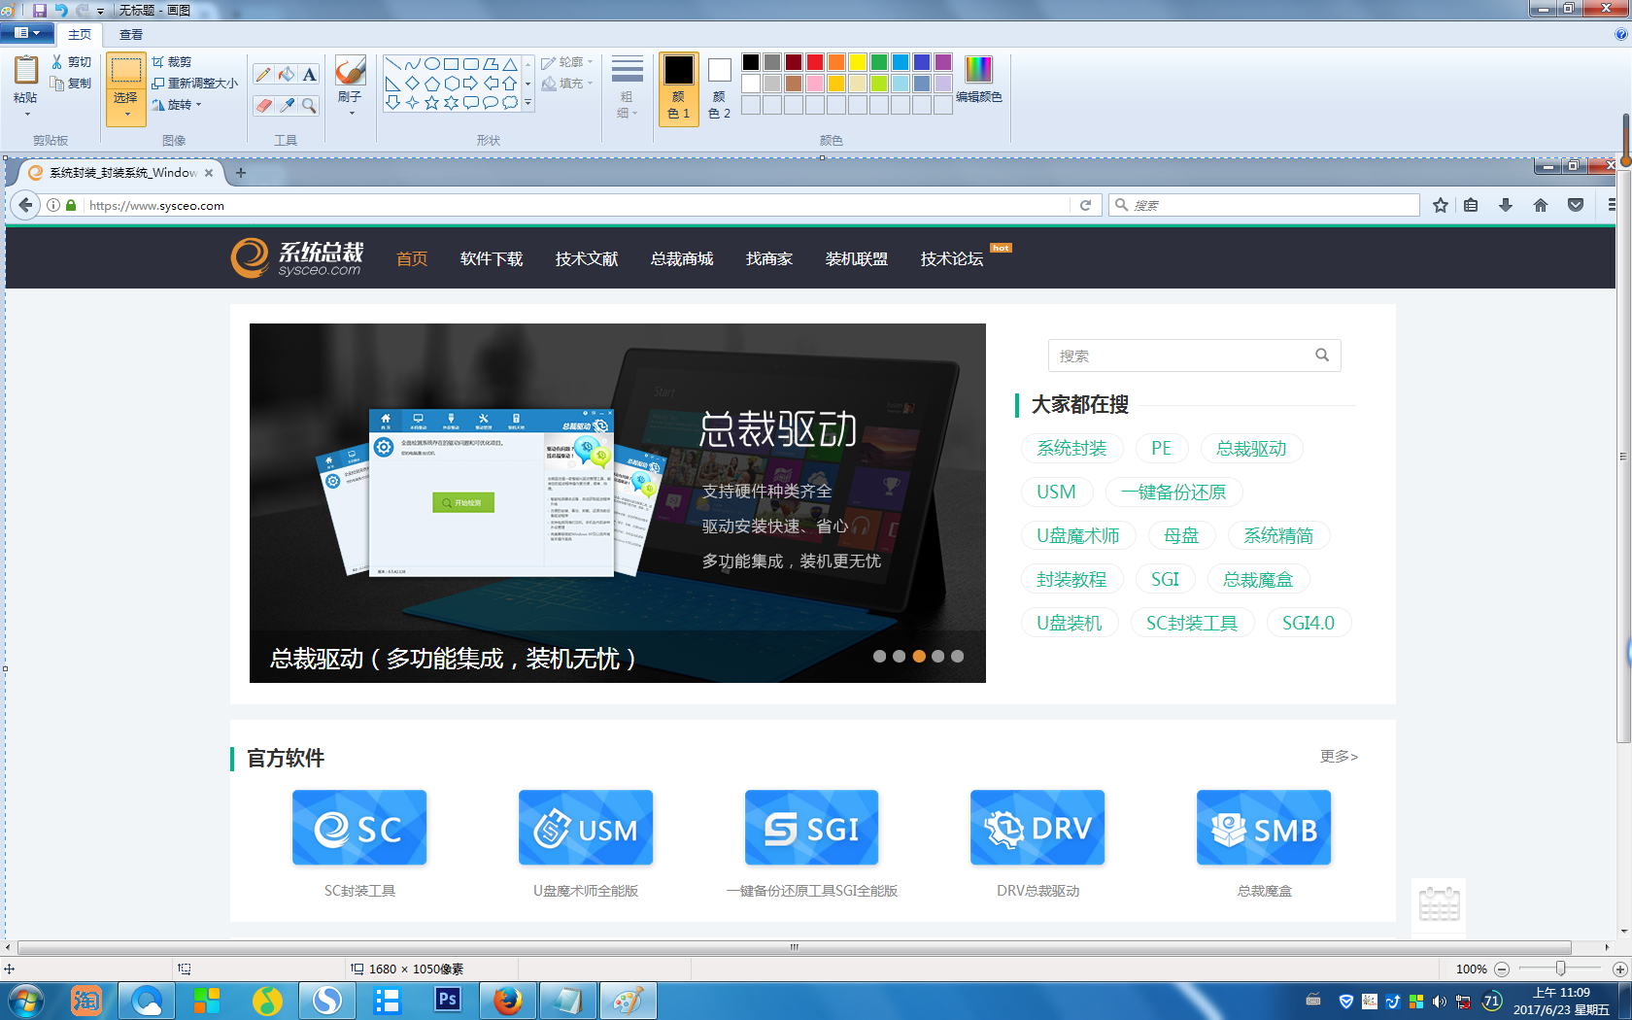Viewport: 1632px width, 1020px height.
Task: Select the Eraser tool
Action: 263,105
